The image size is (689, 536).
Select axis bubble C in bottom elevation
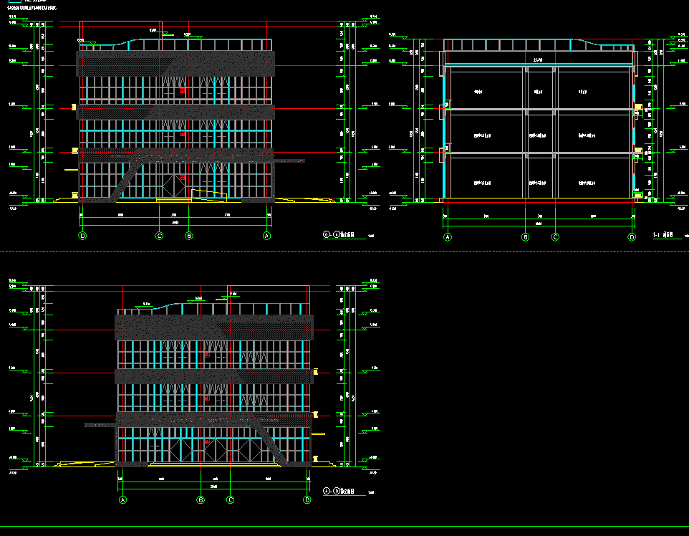pyautogui.click(x=231, y=500)
